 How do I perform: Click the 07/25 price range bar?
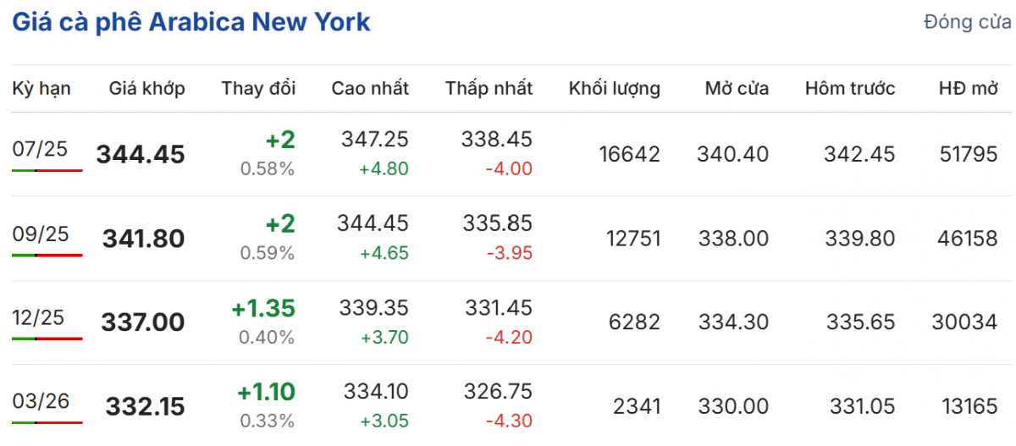pos(47,170)
